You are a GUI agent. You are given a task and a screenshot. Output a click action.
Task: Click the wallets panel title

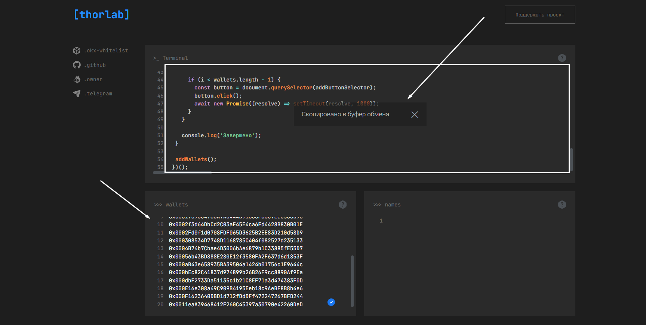tap(171, 205)
